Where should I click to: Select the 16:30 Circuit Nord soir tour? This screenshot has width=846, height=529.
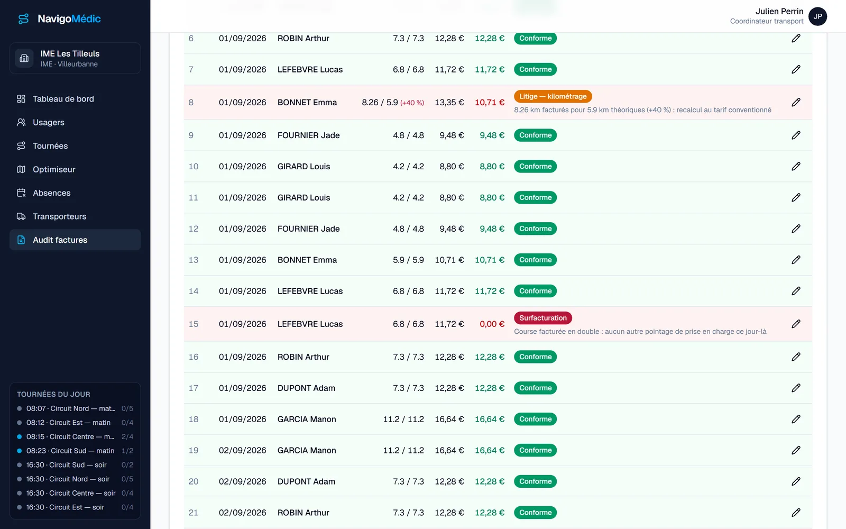(x=75, y=479)
